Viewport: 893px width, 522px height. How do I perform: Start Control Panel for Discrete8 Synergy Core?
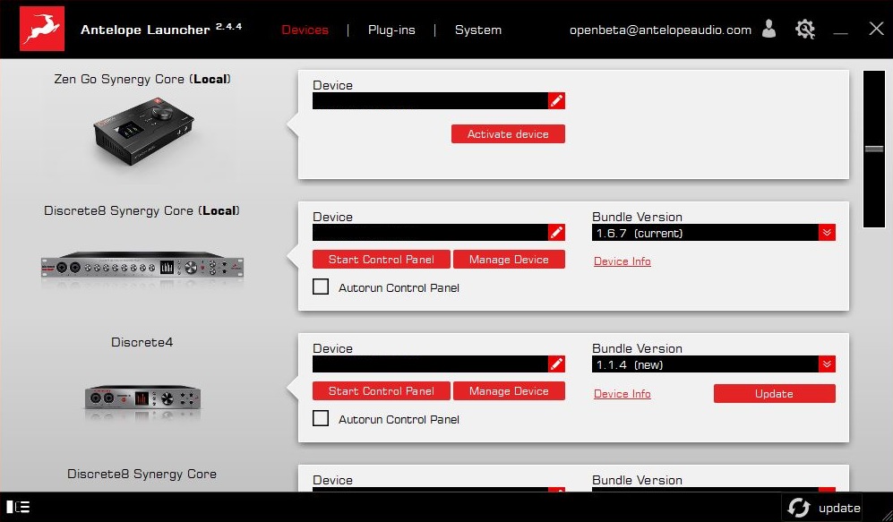coord(381,259)
